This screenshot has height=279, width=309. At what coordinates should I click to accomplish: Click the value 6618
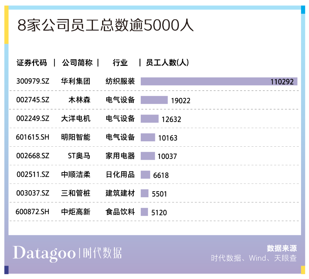click(161, 175)
